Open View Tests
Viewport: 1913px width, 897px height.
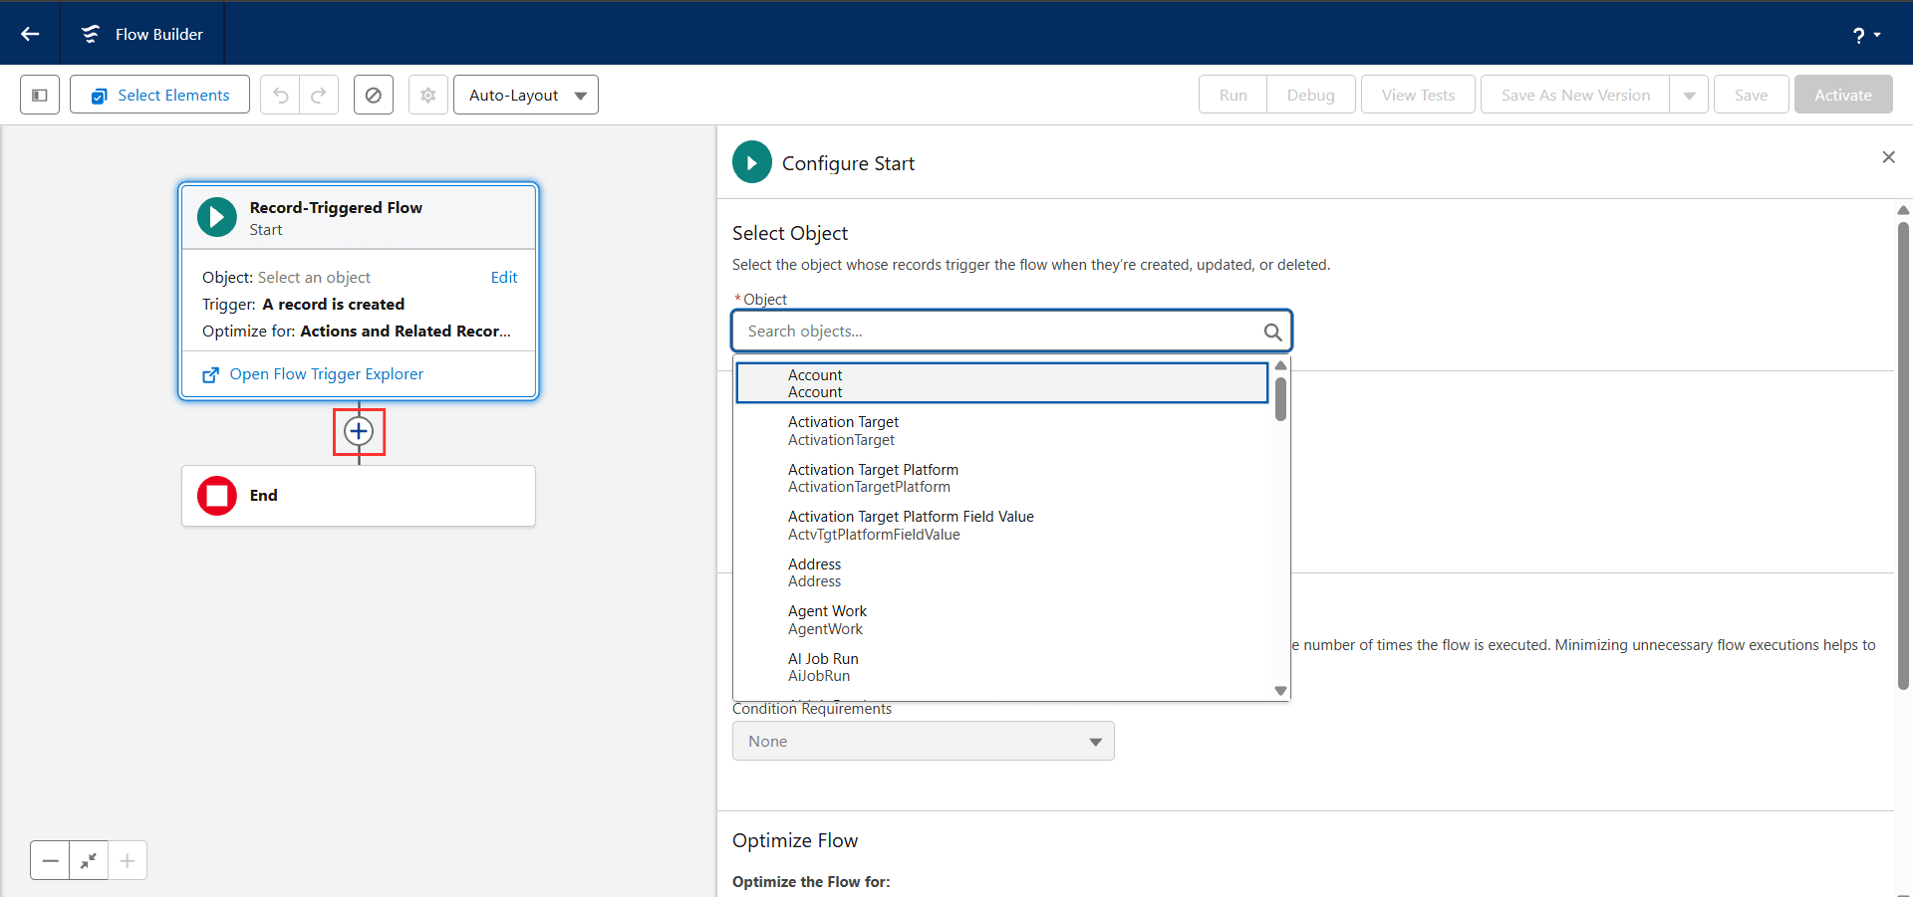(x=1418, y=95)
